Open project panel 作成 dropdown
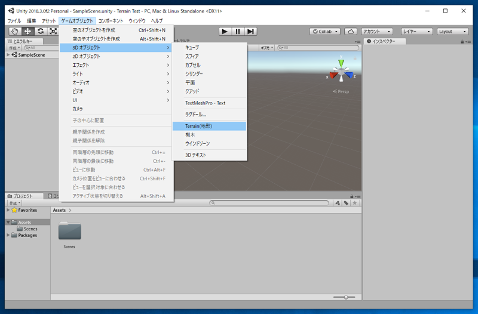Screen dimensions: 478x314 14,203
